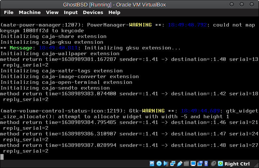This screenshot has height=168, width=259.
Task: Click the 'destination=:1.48' text
Action: tap(198, 145)
